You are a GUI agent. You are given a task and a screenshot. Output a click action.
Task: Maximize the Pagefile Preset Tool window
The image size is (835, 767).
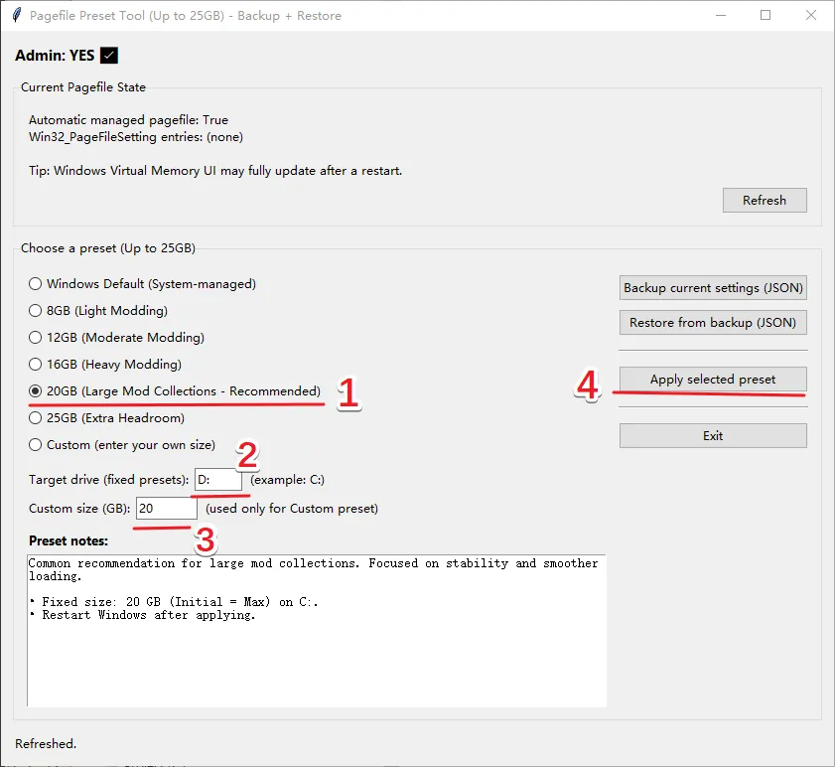(765, 16)
